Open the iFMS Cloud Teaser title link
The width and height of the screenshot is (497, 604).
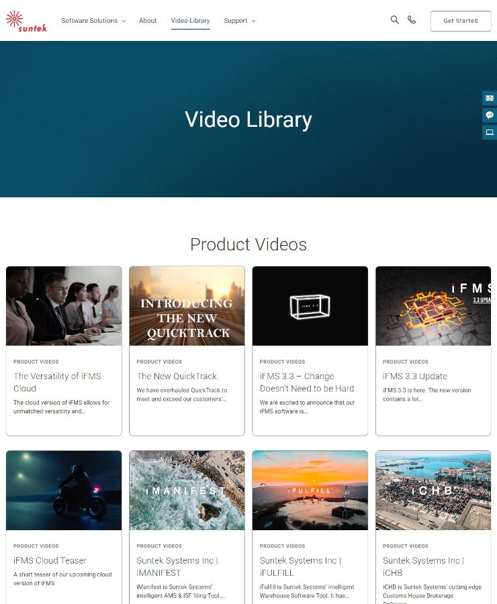tap(50, 560)
